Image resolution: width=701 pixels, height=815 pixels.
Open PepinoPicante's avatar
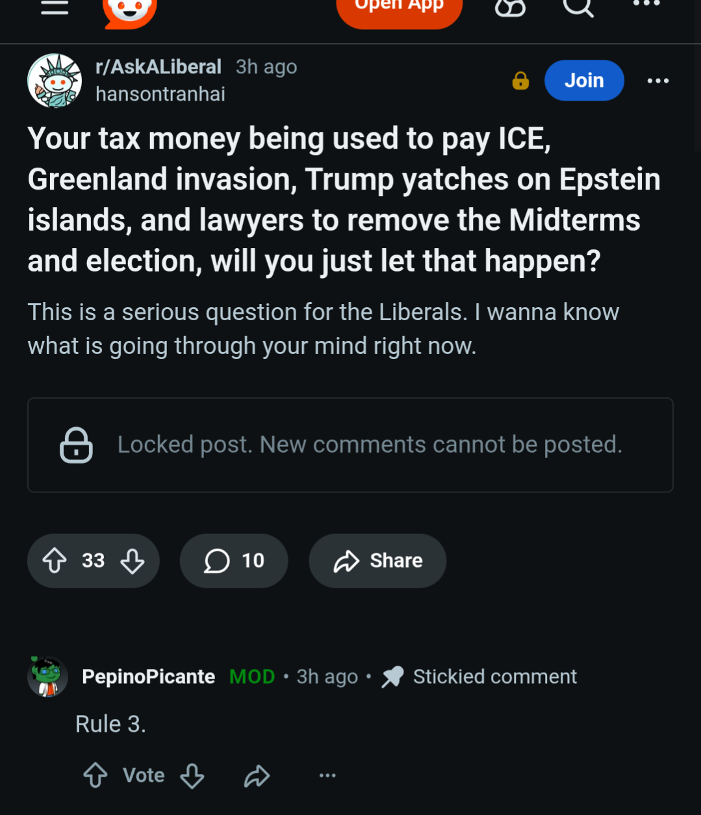click(47, 676)
